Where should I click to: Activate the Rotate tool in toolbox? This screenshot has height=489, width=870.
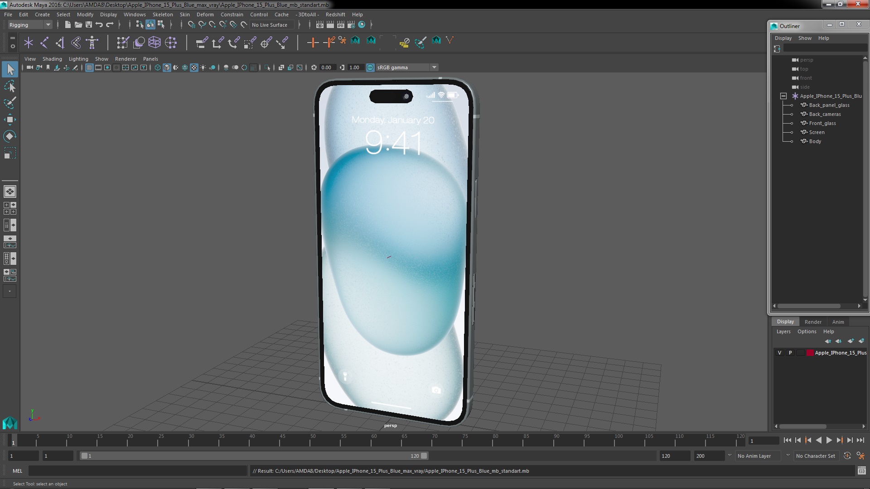(x=10, y=136)
